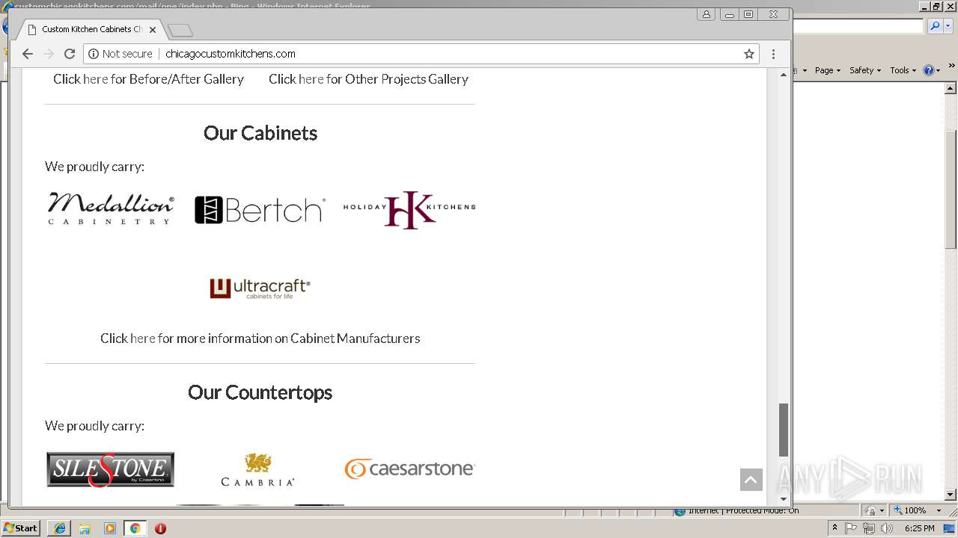Click the volume speaker tray icon
Image resolution: width=958 pixels, height=538 pixels.
[x=887, y=528]
